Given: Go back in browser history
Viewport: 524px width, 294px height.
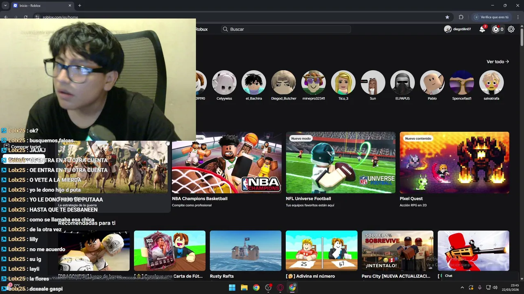Looking at the screenshot, I should [x=6, y=17].
